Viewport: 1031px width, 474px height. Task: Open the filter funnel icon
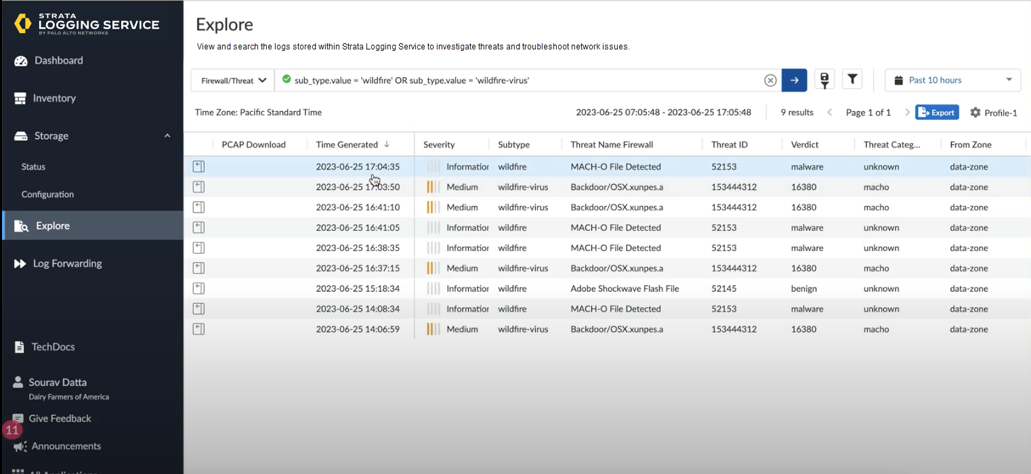851,80
